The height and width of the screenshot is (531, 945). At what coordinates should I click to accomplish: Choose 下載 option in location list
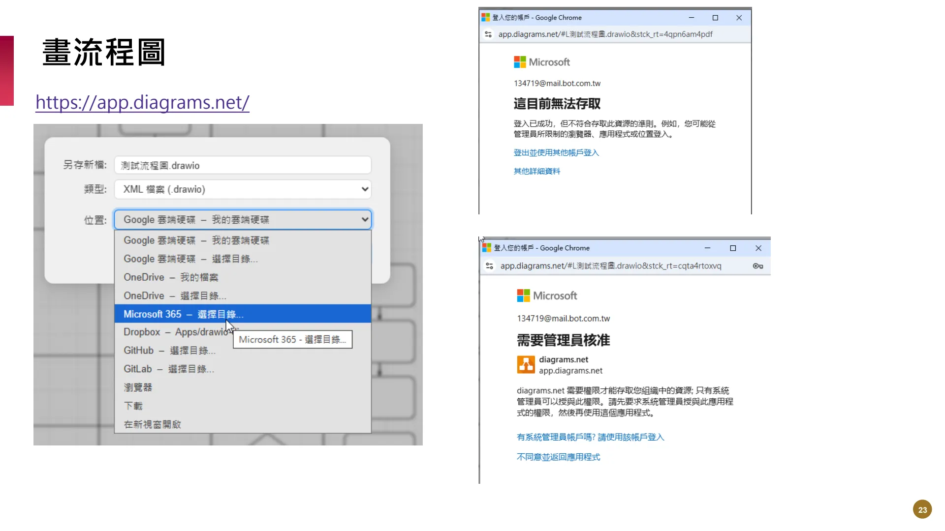(x=243, y=406)
